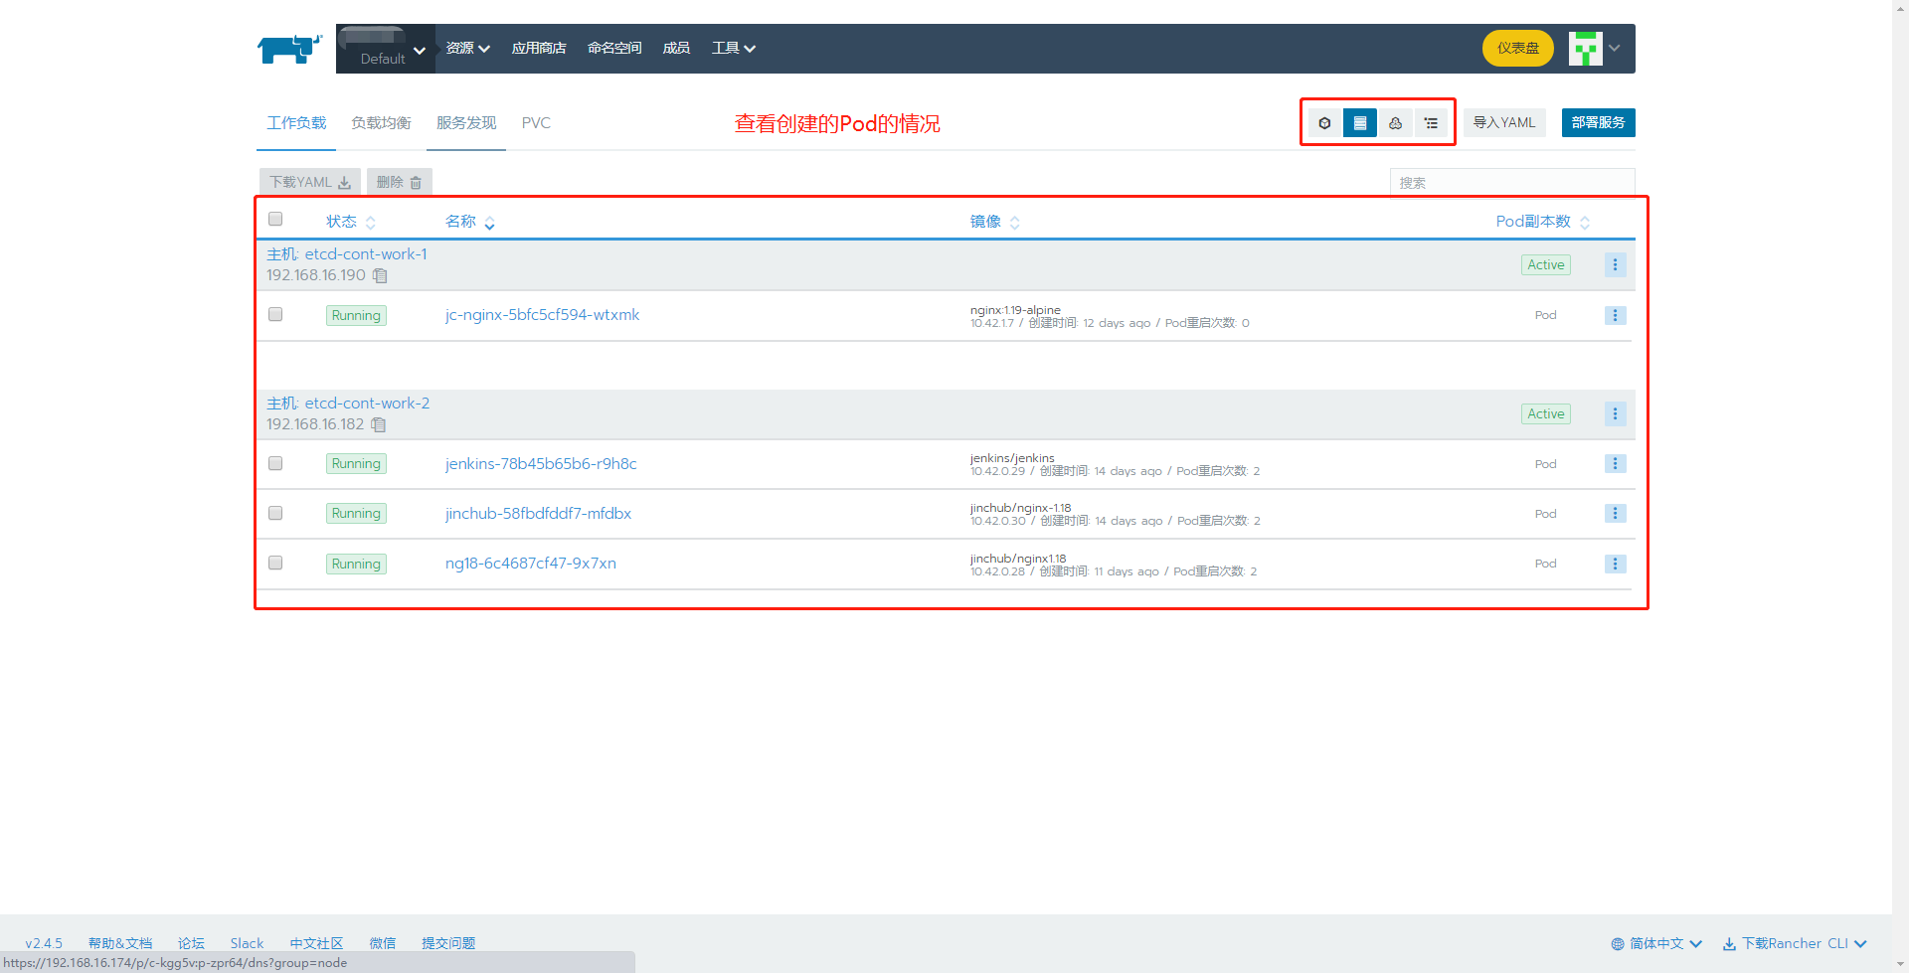
Task: Switch to the ungrouped pod view icon
Action: 1324,123
